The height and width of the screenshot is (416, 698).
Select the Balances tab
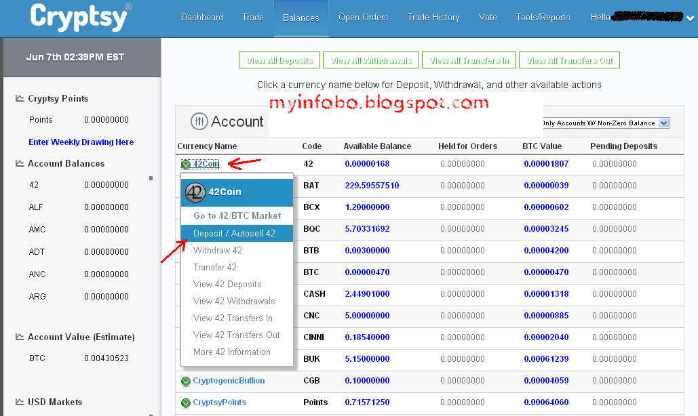(301, 18)
